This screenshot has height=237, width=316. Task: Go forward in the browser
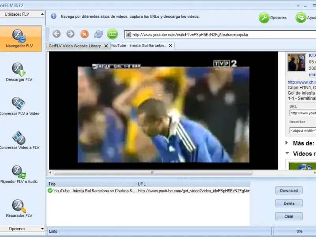coord(70,34)
